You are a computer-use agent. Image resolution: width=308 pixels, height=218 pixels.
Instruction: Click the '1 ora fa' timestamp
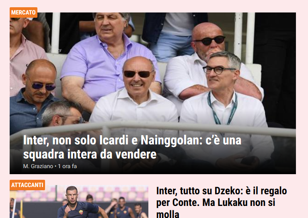pyautogui.click(x=67, y=166)
